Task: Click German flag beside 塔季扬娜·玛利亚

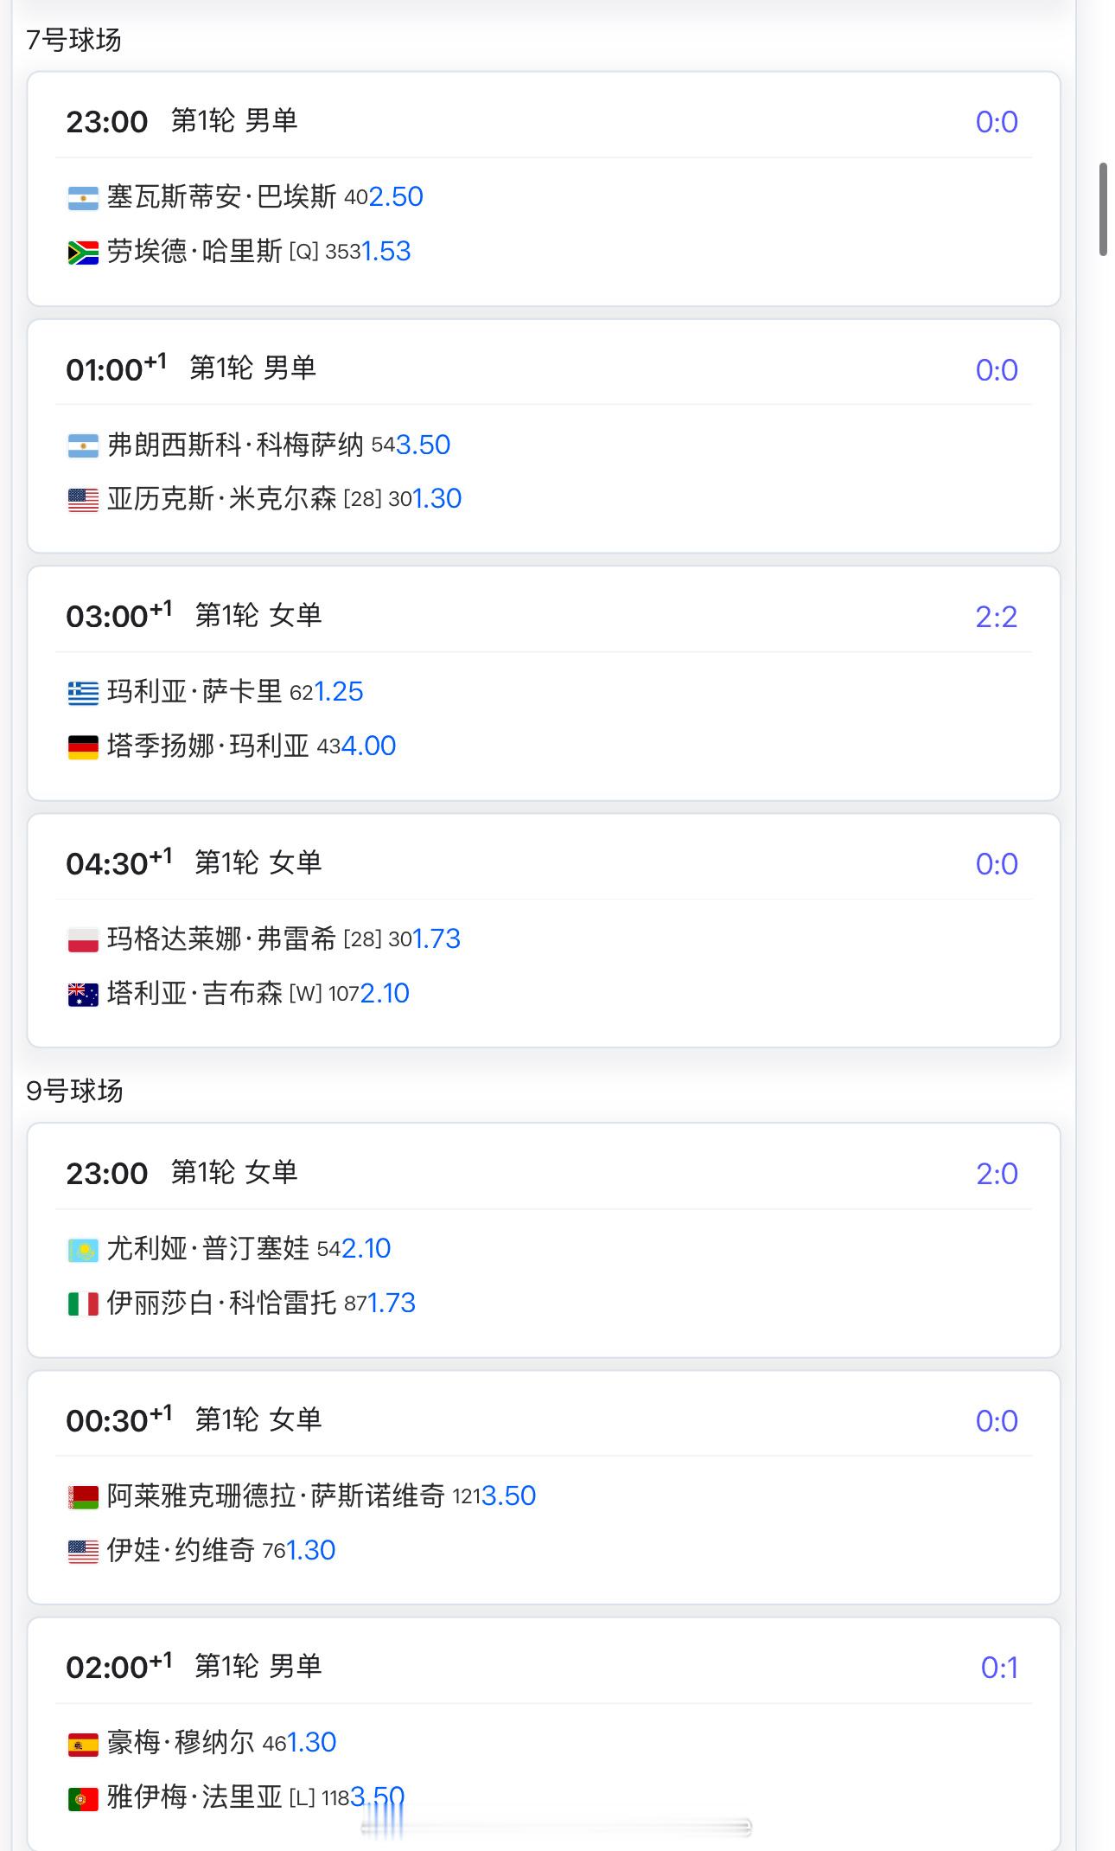Action: (83, 746)
